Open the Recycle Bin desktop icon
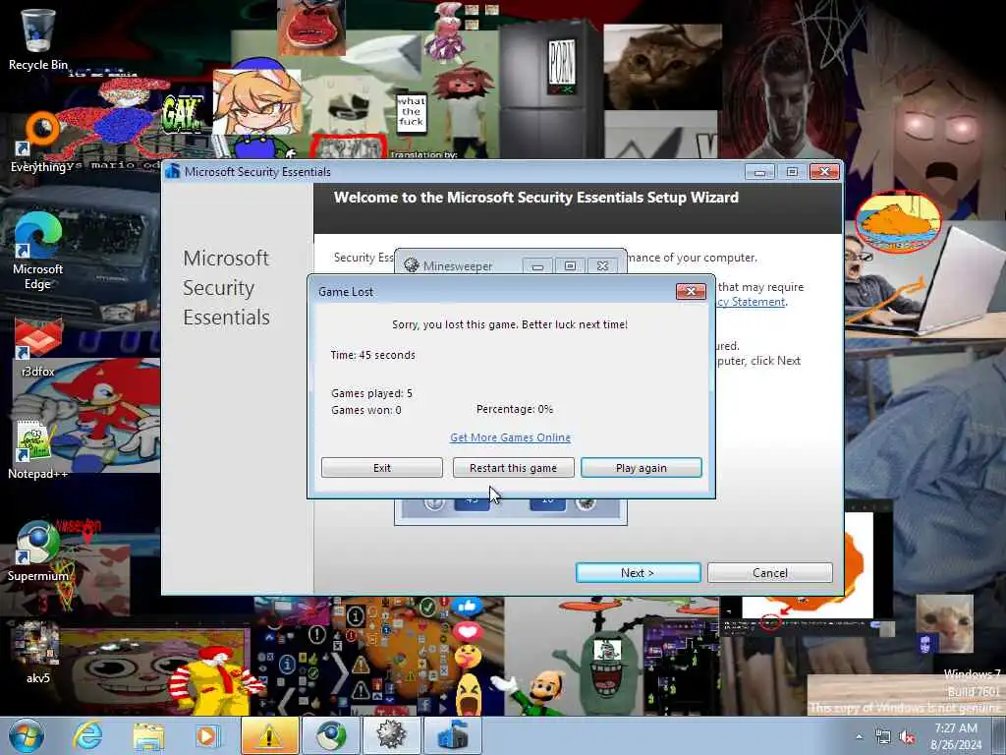1006x755 pixels. point(38,38)
